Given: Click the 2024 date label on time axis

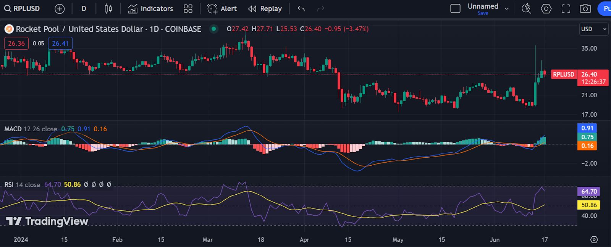Looking at the screenshot, I should click(x=21, y=240).
